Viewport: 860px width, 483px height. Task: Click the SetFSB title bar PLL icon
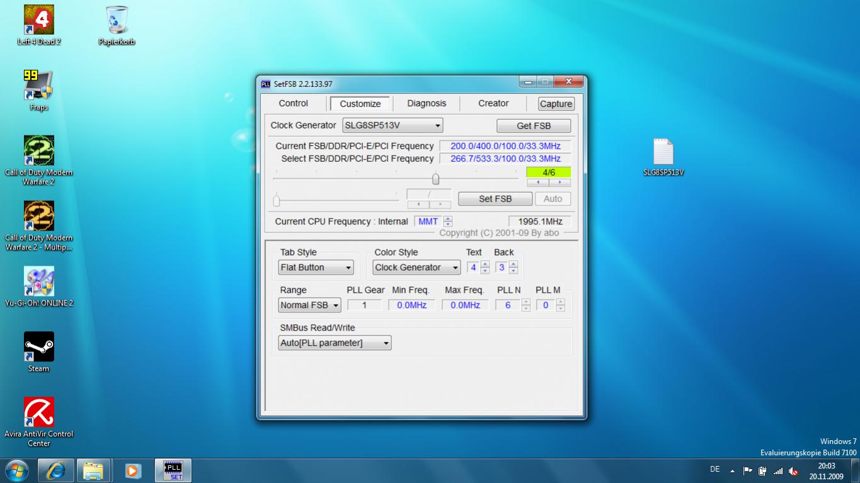[x=266, y=84]
